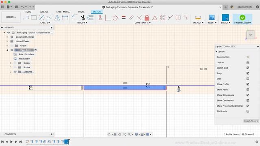Screen dimensions: 260x146
Task: Click the Finish Sketch button in palette
Action: (x=251, y=121)
